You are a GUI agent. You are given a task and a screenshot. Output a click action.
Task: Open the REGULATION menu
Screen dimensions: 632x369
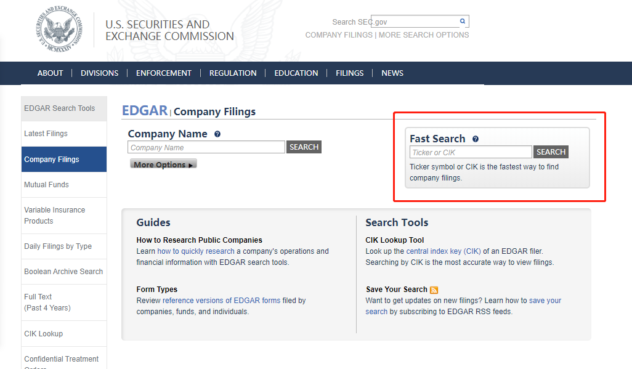click(x=233, y=73)
